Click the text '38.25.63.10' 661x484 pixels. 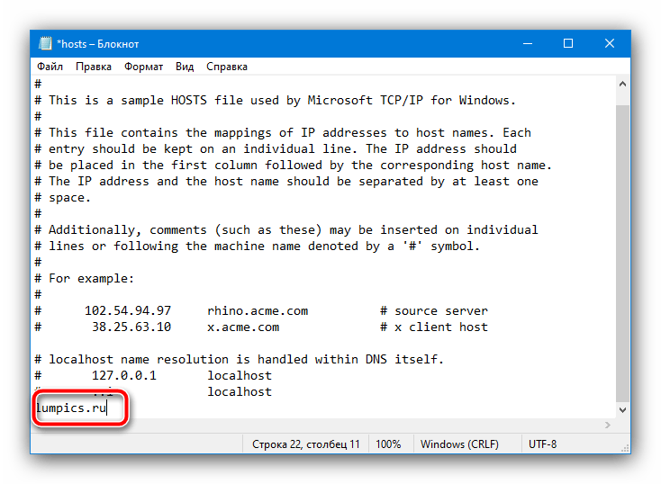131,327
